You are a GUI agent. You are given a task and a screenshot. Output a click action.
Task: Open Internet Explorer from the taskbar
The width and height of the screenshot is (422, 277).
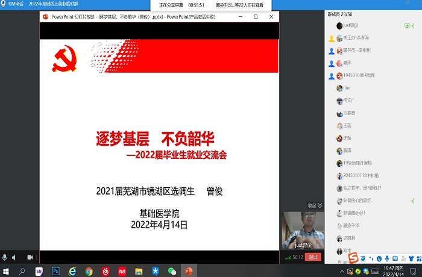72,270
